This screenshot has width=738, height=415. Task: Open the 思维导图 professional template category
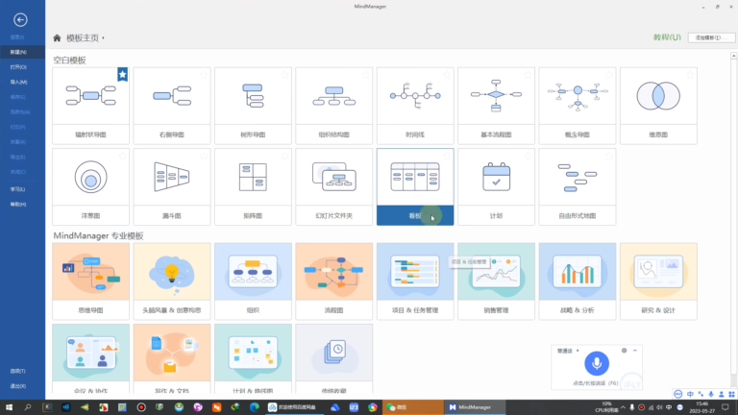coord(90,281)
